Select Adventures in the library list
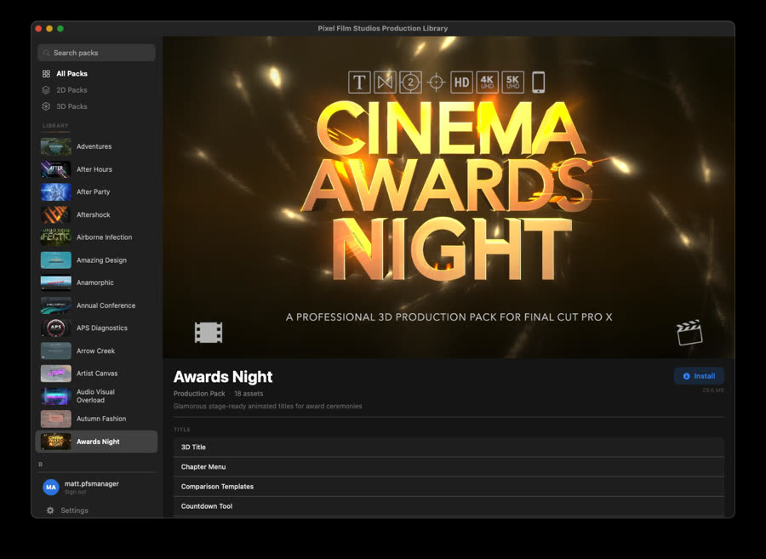 pos(94,146)
